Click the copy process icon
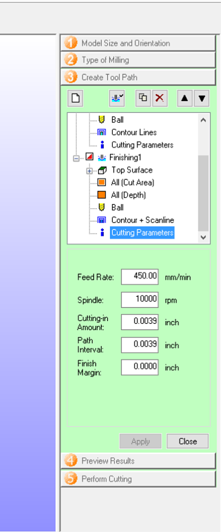The image size is (221, 532). pos(144,99)
